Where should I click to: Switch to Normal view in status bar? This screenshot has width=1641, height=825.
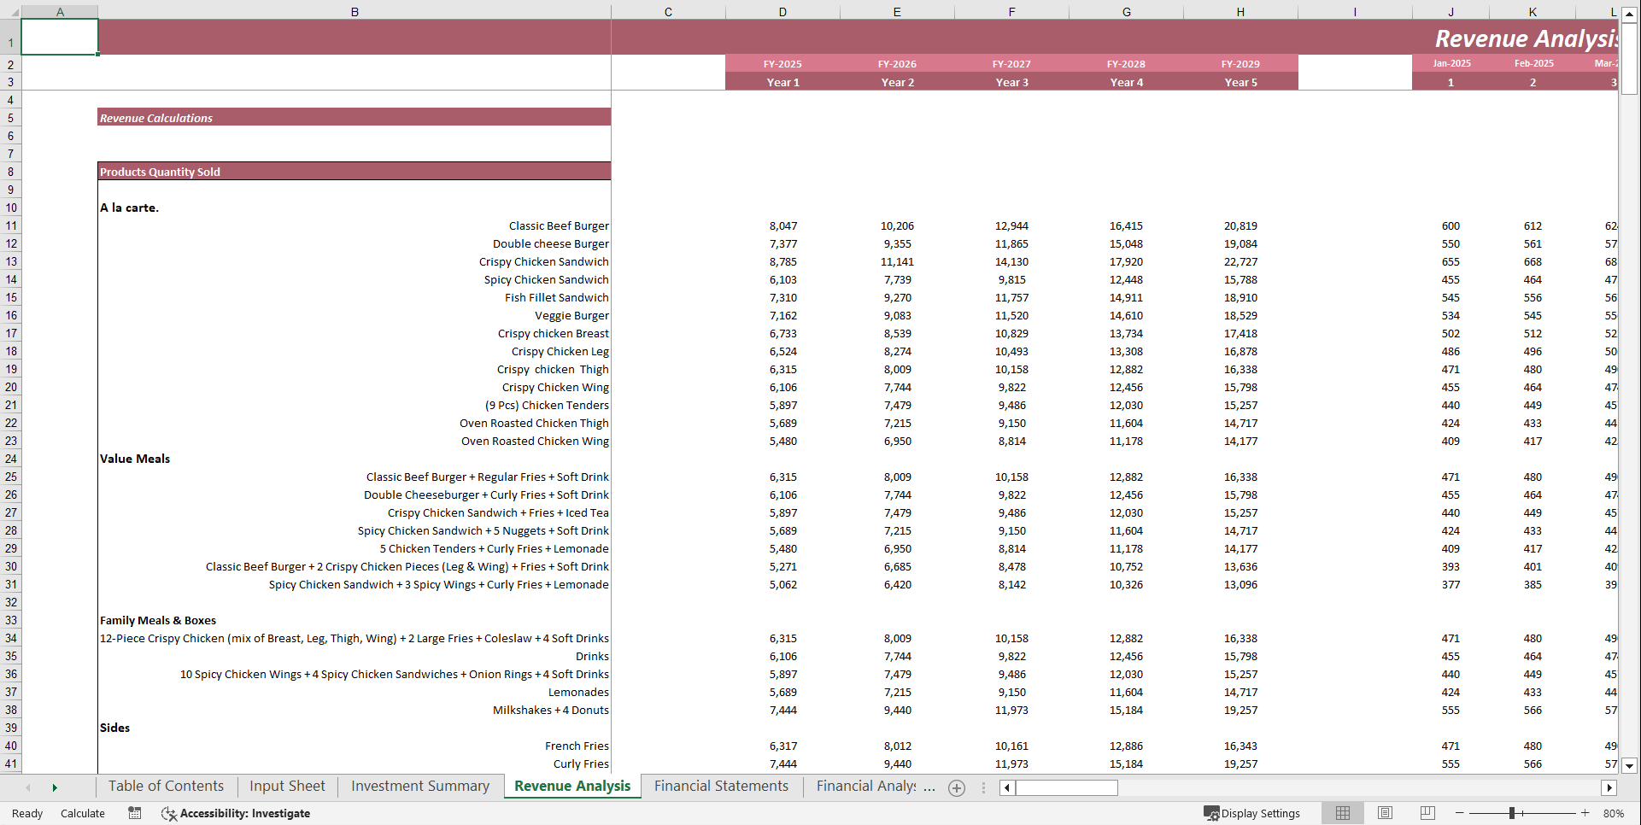[1343, 813]
